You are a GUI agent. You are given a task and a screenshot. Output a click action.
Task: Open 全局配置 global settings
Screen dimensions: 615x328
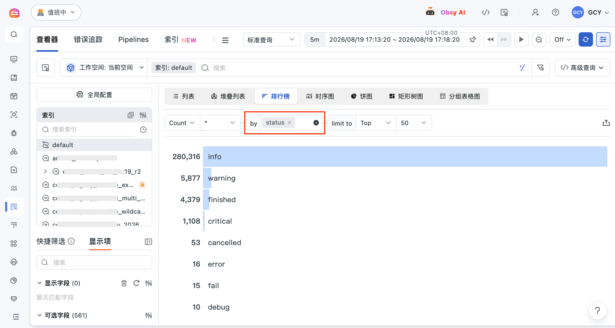94,95
